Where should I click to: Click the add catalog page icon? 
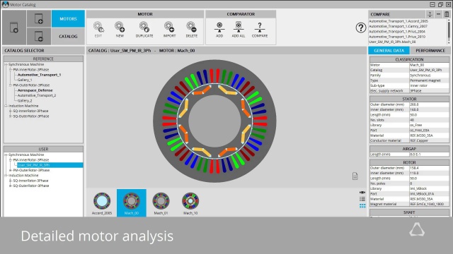pyautogui.click(x=39, y=19)
